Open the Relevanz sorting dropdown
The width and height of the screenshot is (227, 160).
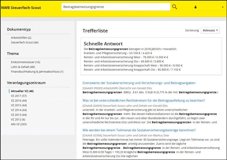tap(210, 31)
